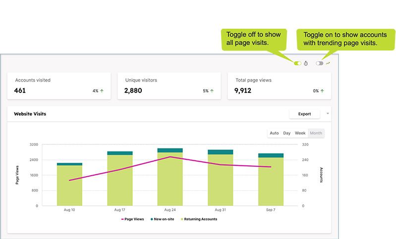396x239 pixels.
Task: Click the Sep 7 axis label
Action: [271, 210]
